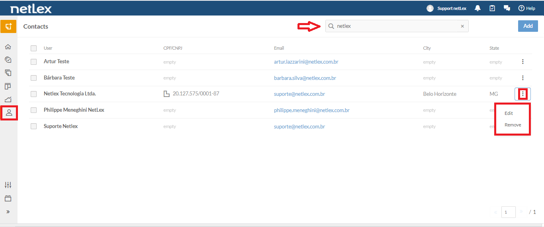Screen dimensions: 544x227
Task: Open the calendar sidebar icon
Action: (8, 198)
